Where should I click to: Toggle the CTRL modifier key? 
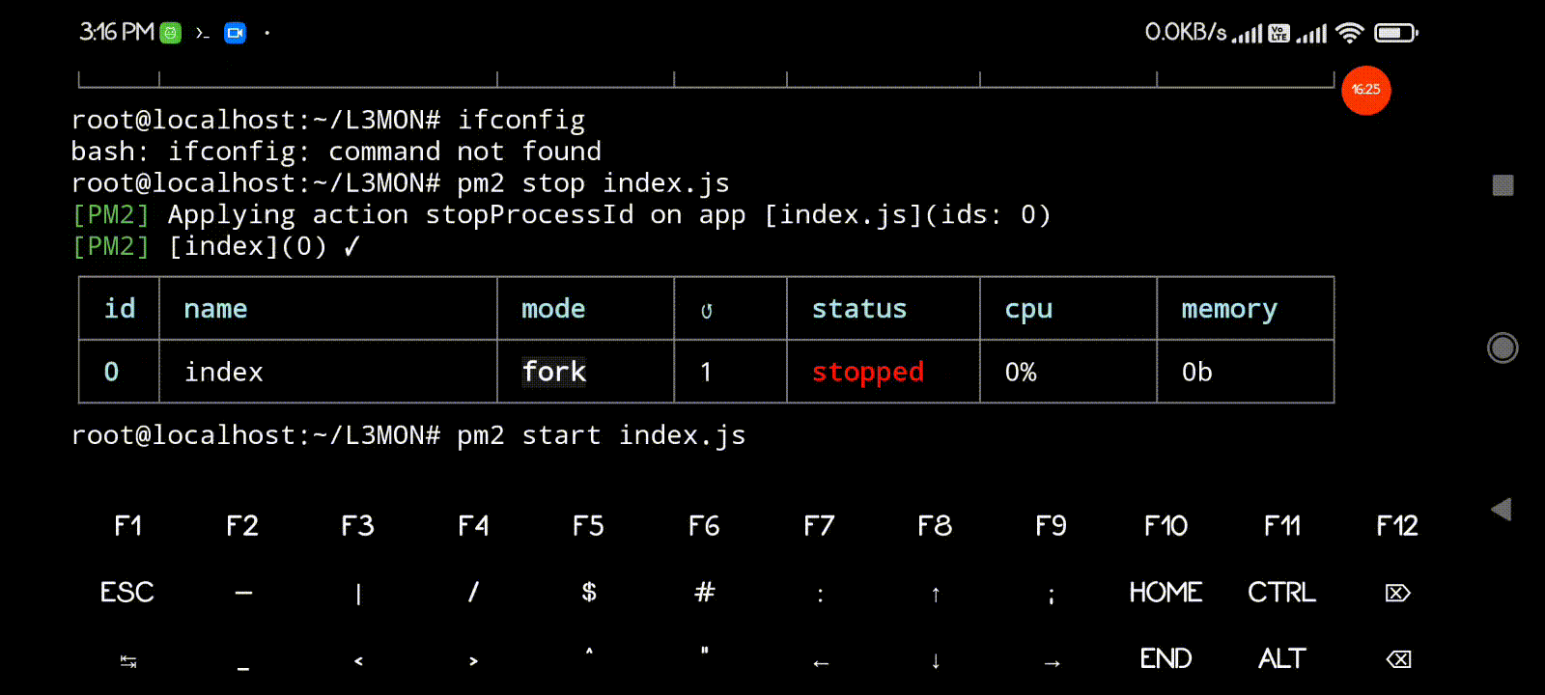1281,592
